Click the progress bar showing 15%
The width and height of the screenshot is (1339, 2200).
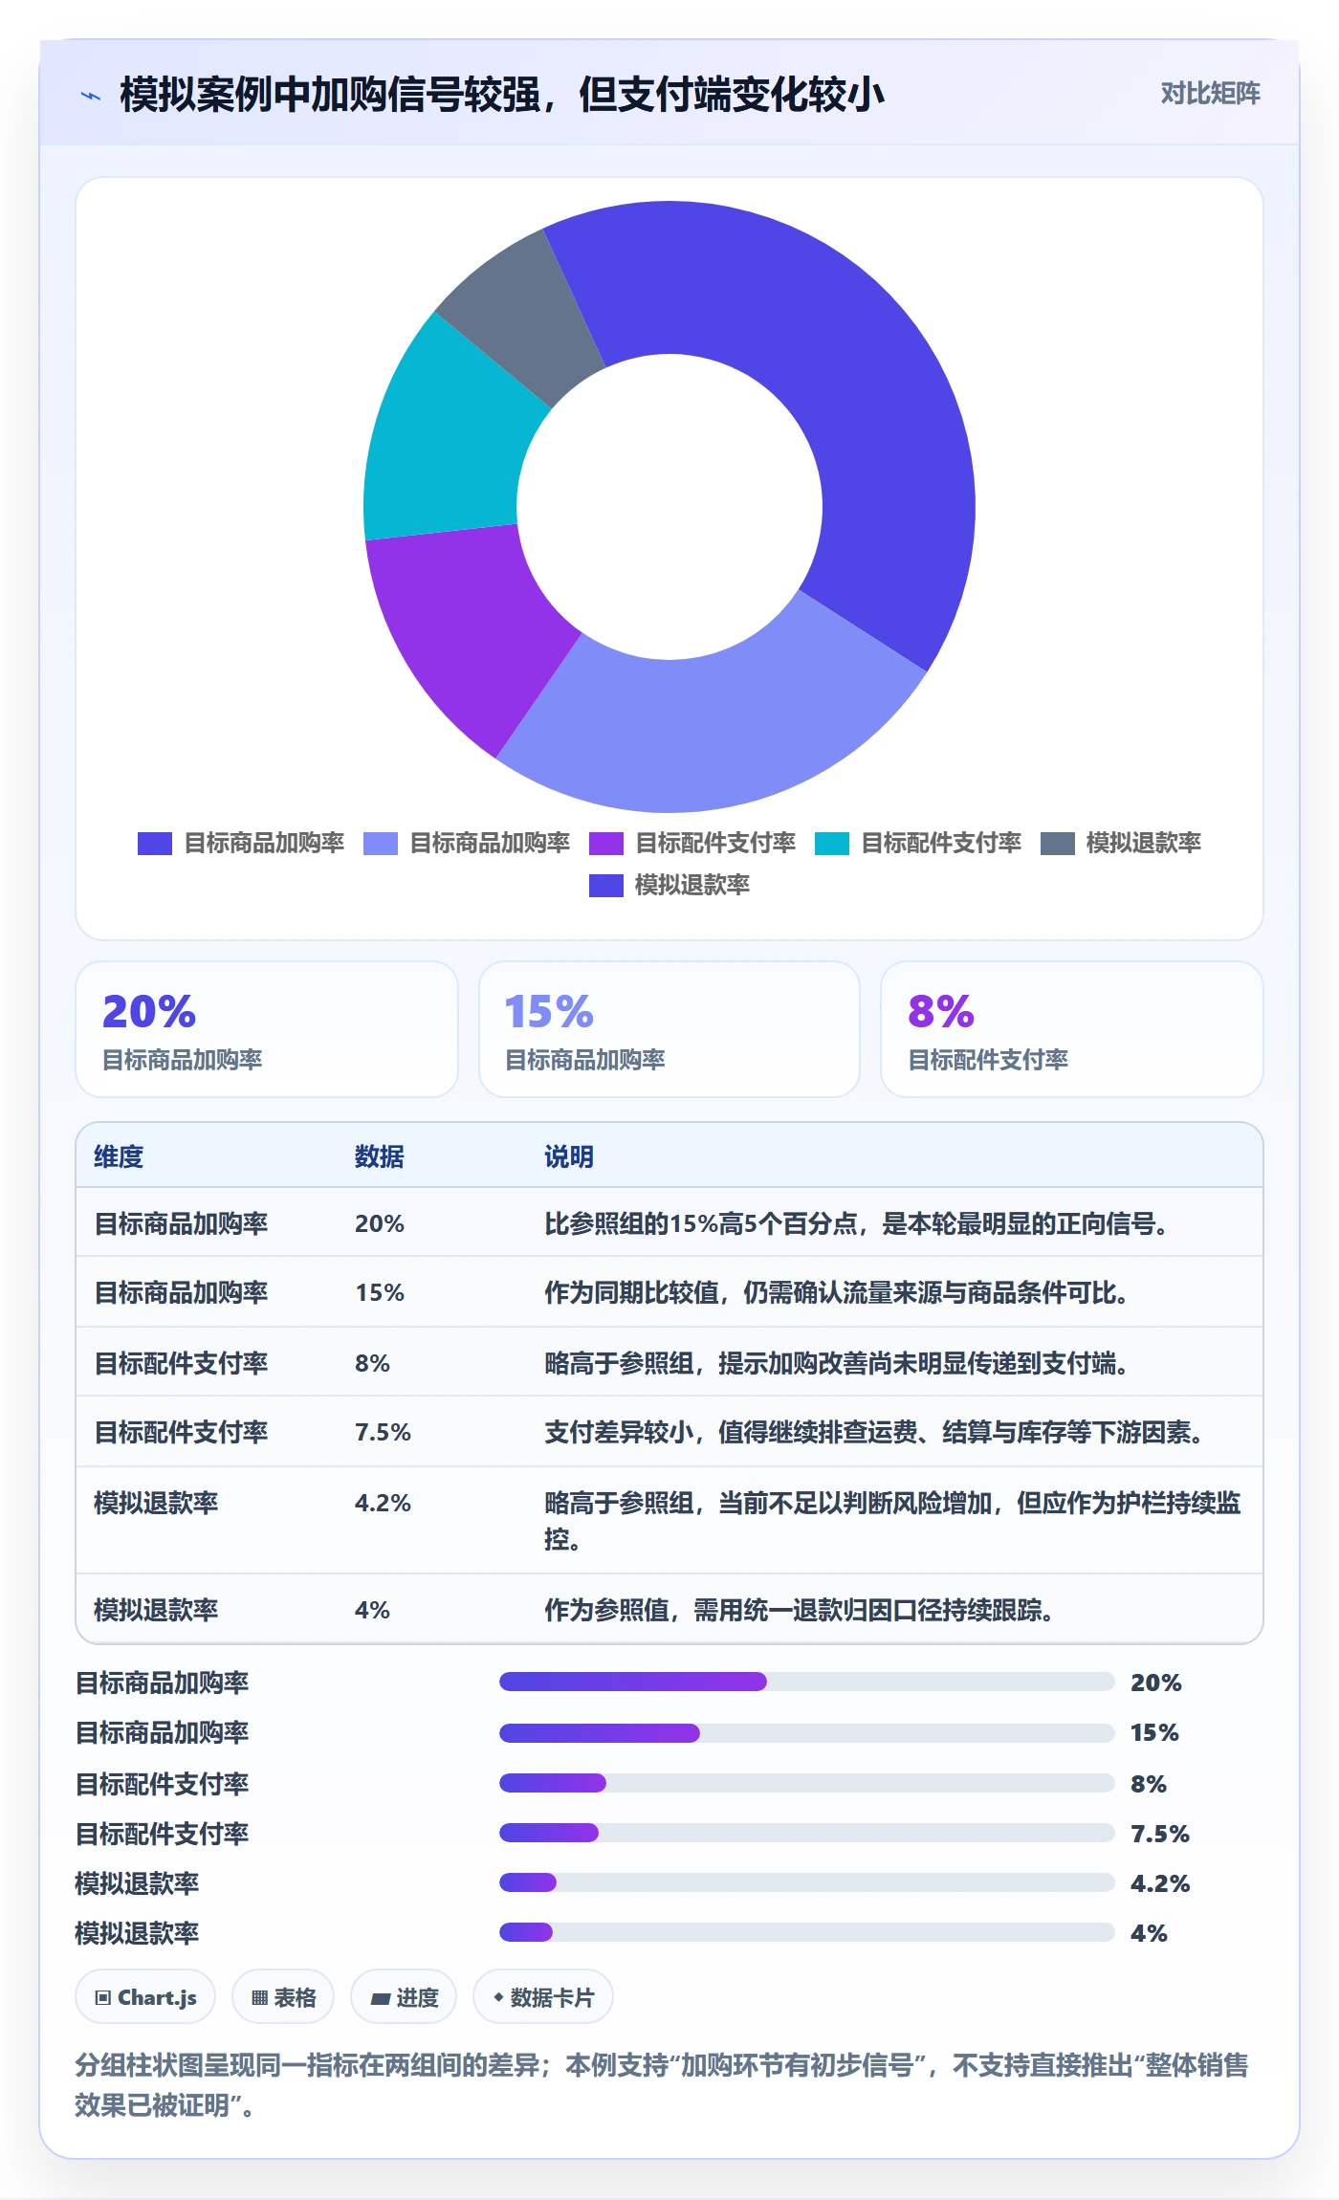[806, 1732]
